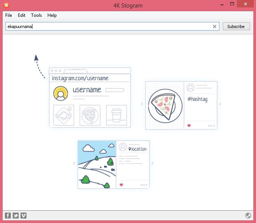Click the username search input field
Viewport: 256px width, 223px height.
click(112, 27)
